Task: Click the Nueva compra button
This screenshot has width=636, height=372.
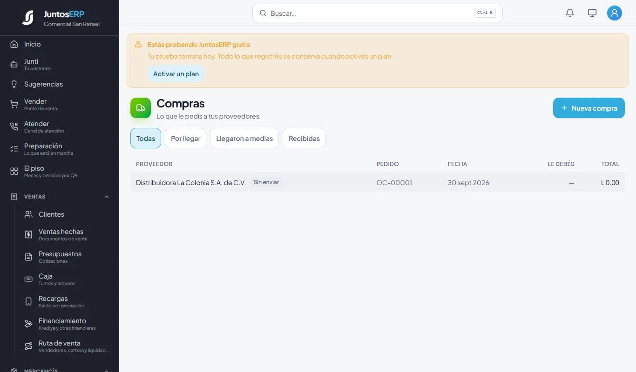Action: click(x=589, y=108)
